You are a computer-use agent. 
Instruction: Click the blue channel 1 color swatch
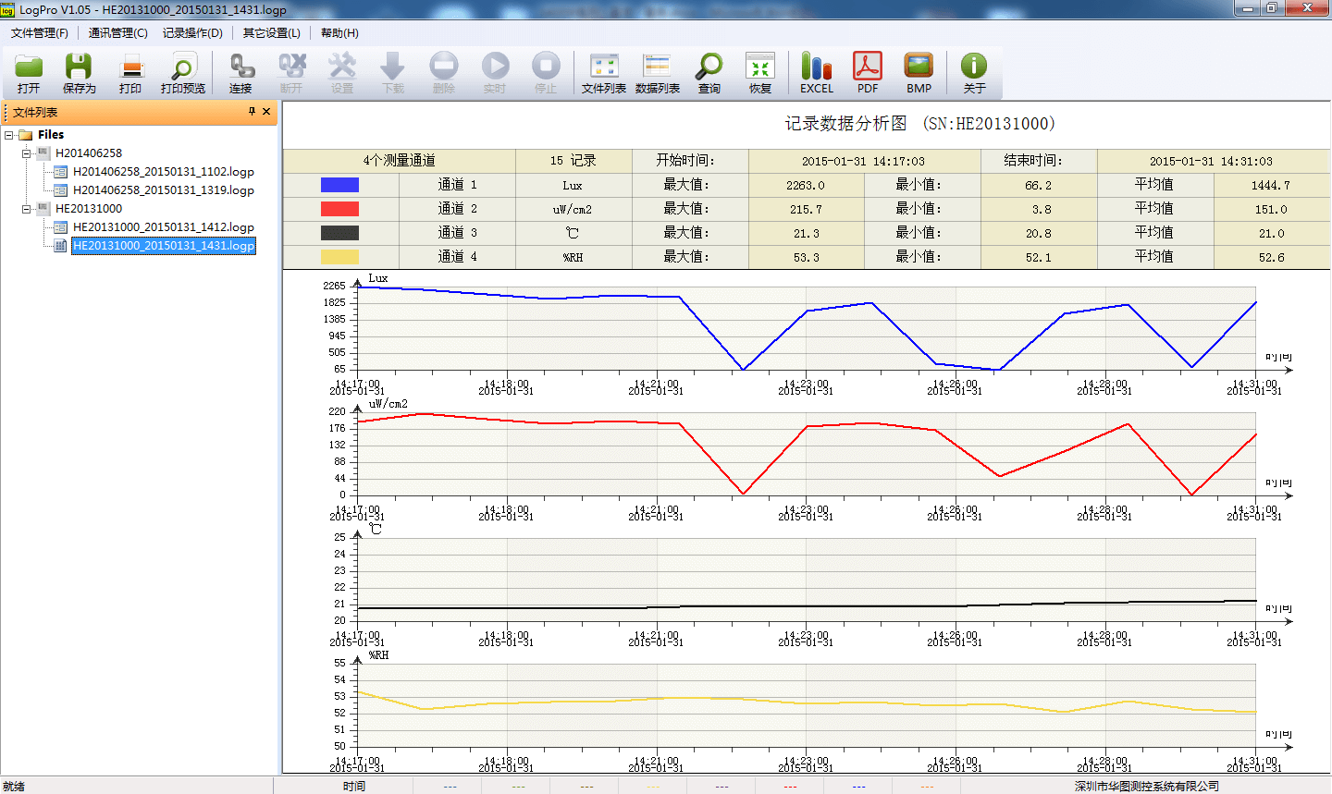click(x=339, y=185)
